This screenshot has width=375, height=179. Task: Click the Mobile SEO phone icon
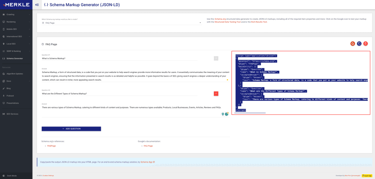4,29
